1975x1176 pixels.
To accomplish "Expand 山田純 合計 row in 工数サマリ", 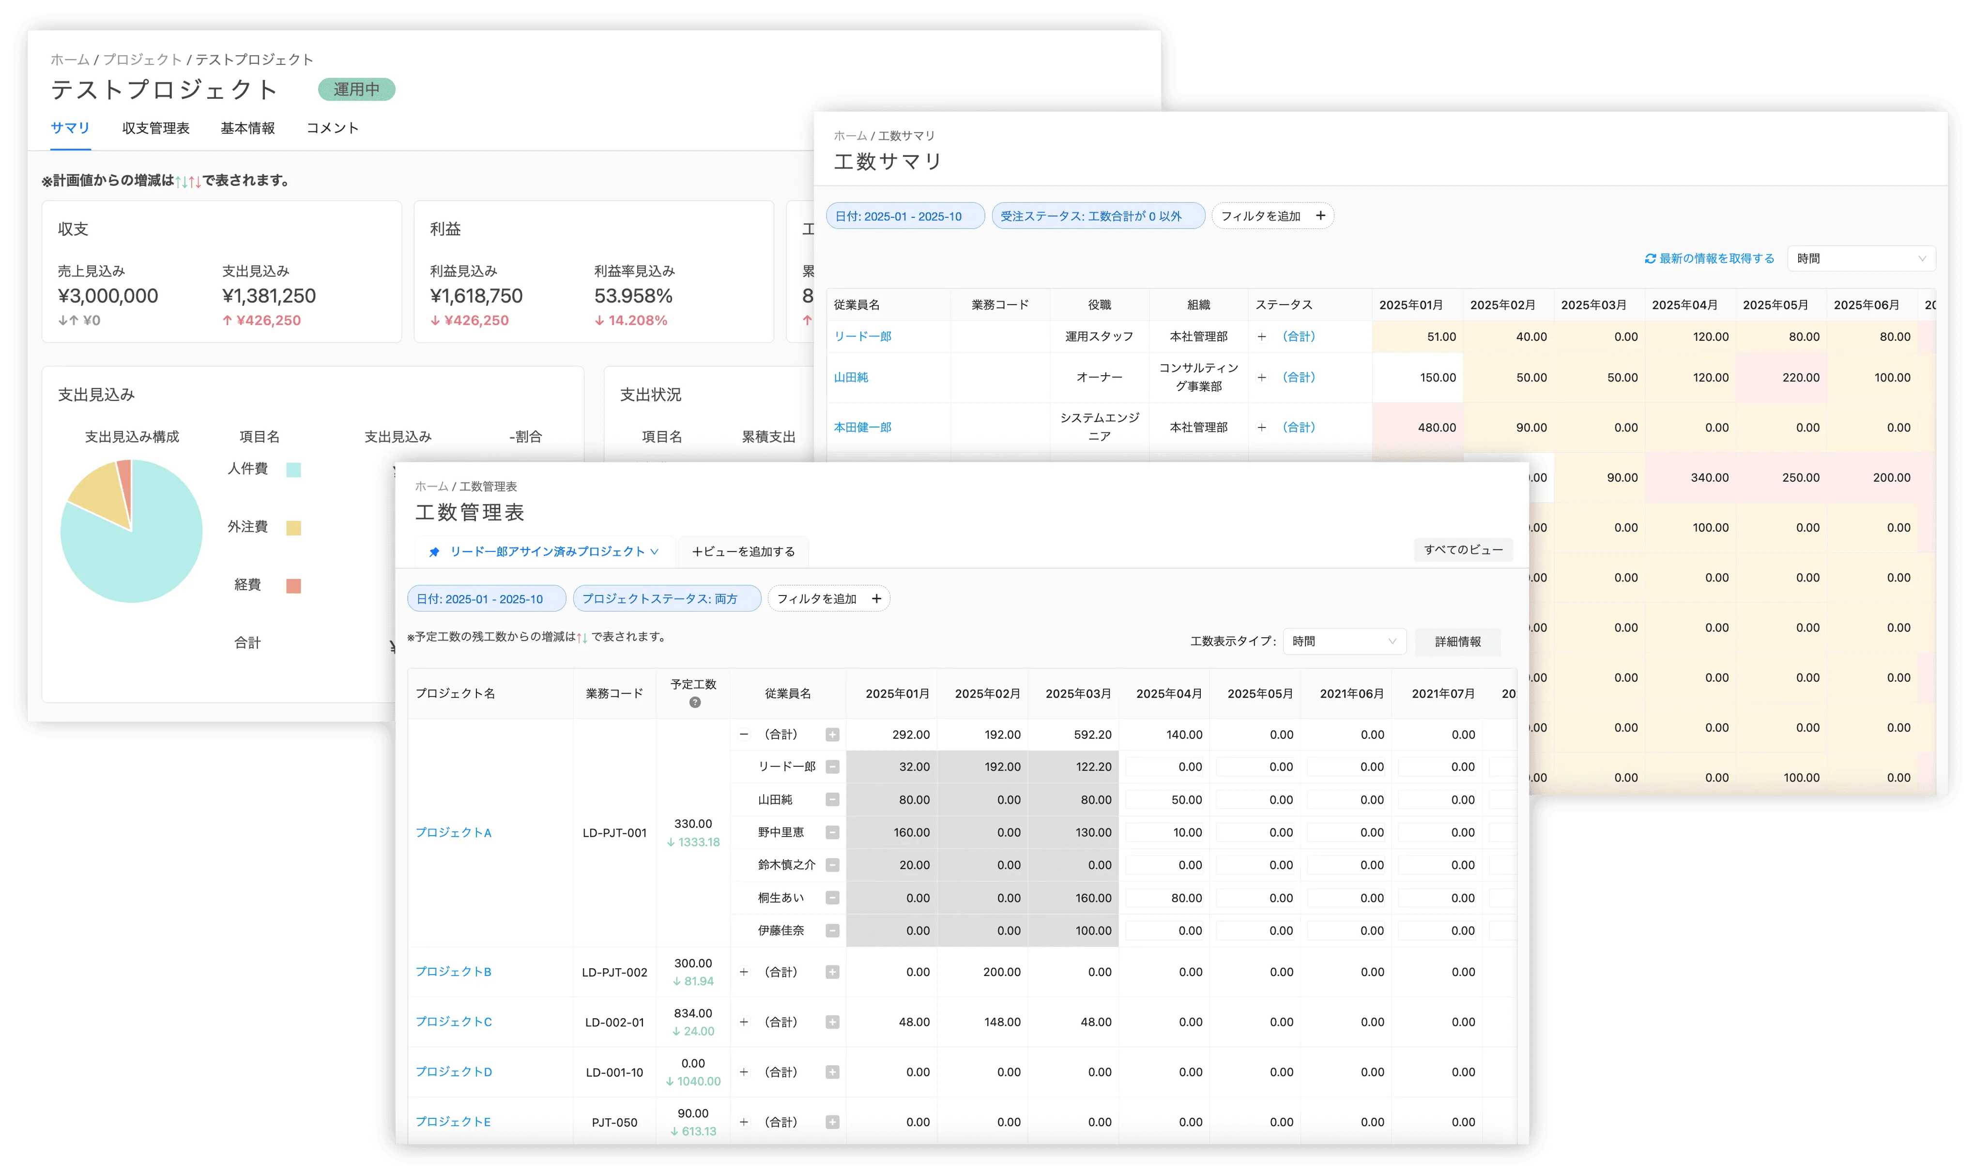I will [x=1262, y=377].
